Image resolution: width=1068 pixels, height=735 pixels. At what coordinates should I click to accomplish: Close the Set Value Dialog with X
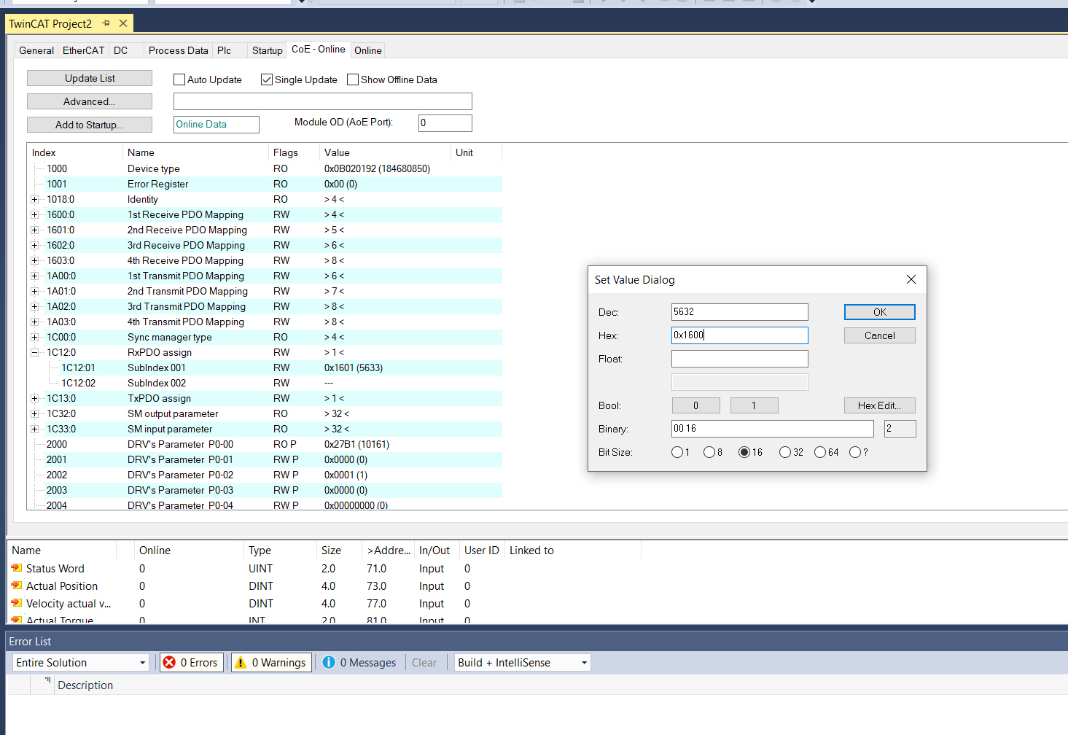click(911, 279)
